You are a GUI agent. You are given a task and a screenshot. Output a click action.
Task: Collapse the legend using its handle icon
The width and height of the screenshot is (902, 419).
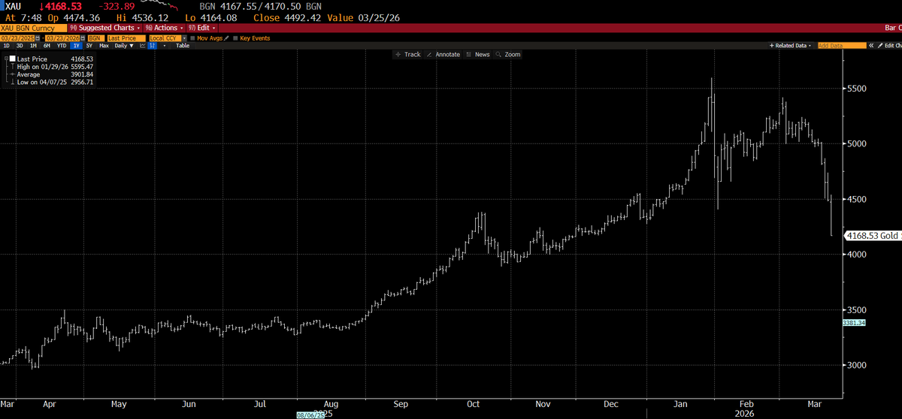[6, 59]
